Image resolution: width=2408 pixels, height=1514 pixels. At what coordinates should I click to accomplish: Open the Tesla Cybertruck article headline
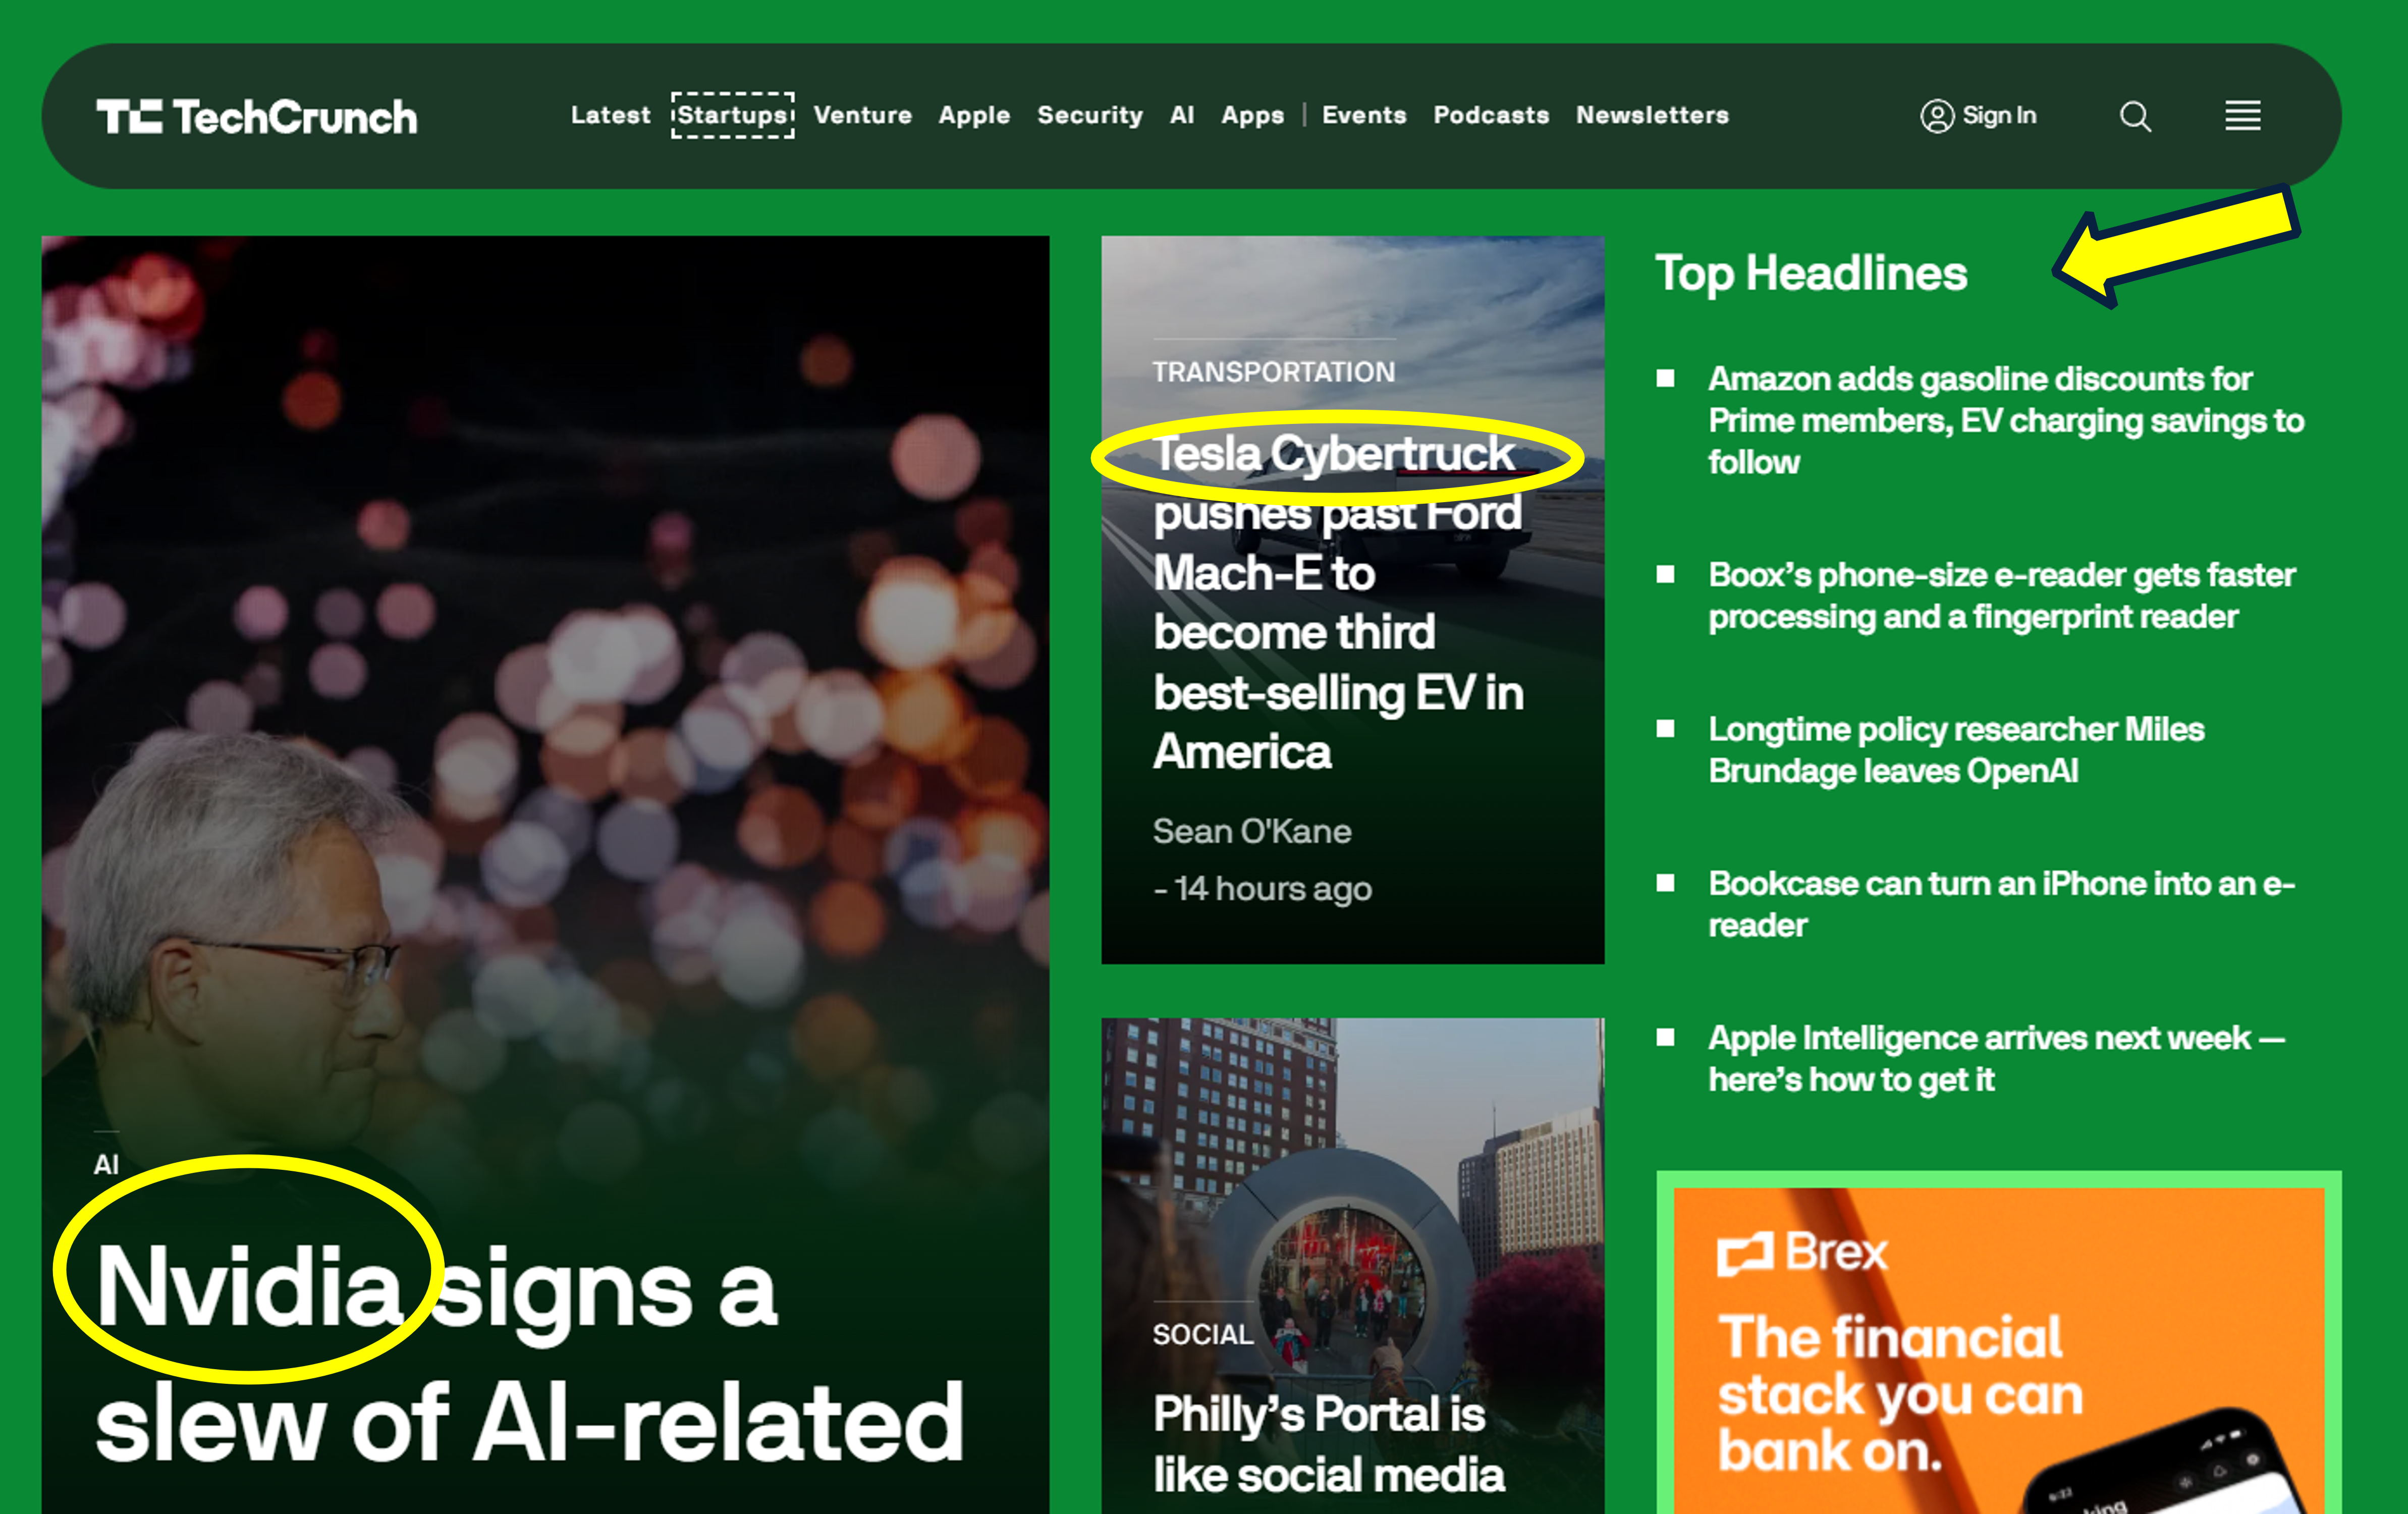[x=1338, y=602]
